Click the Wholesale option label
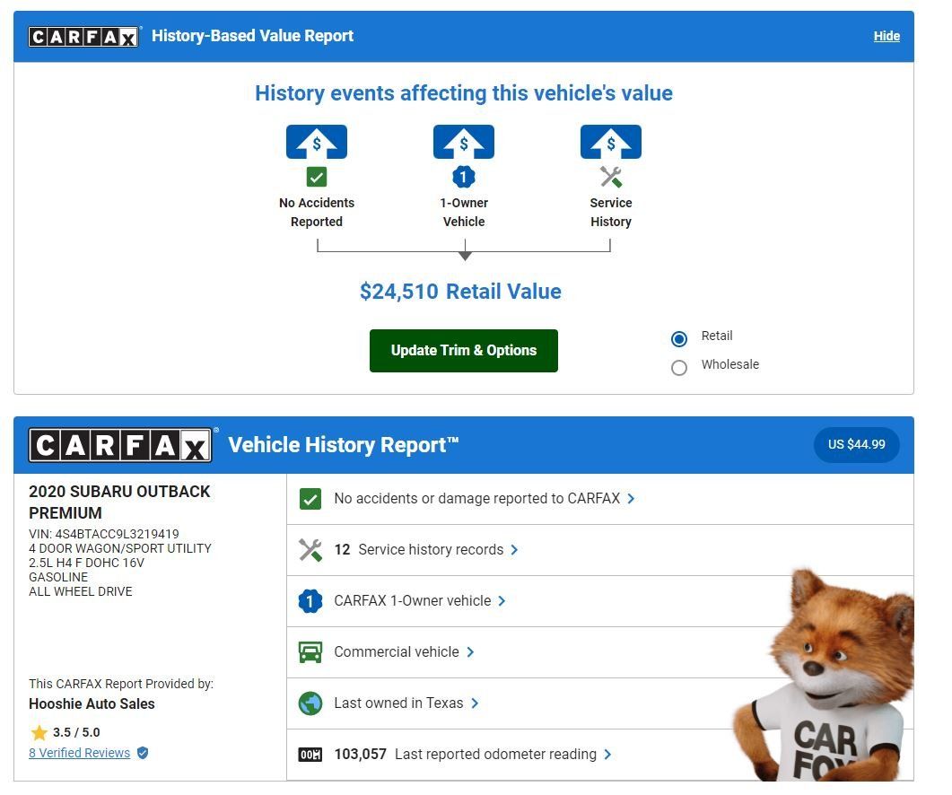This screenshot has width=952, height=795. (730, 364)
